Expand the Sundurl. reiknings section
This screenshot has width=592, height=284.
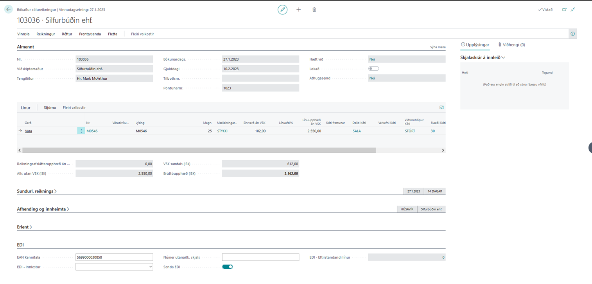pos(37,191)
